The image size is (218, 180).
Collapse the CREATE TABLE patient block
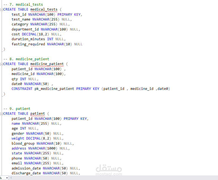click(x=2, y=114)
